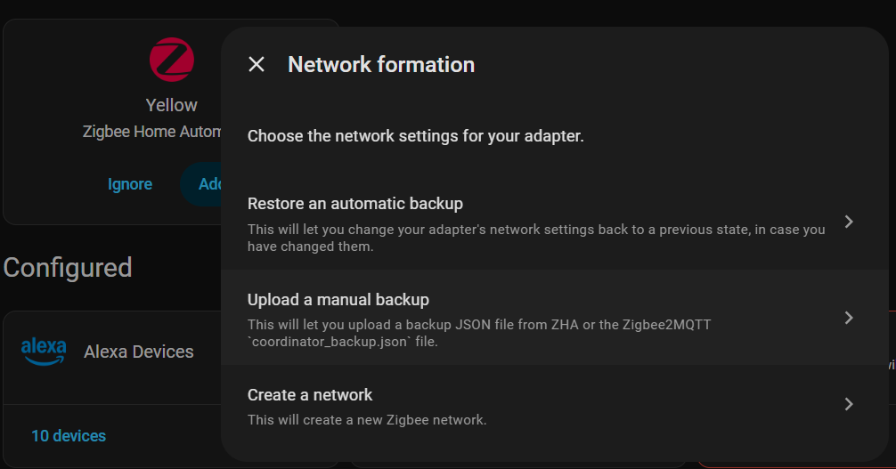
Task: Open the 10 devices link
Action: pos(69,436)
